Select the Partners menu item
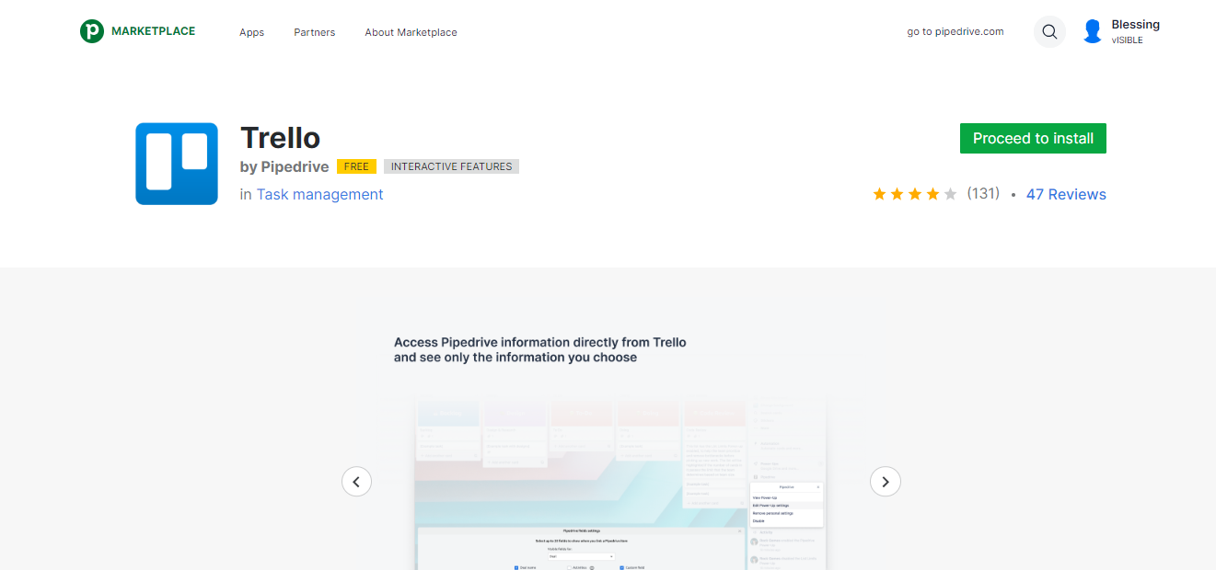Screen dimensions: 1216x570 (x=314, y=32)
